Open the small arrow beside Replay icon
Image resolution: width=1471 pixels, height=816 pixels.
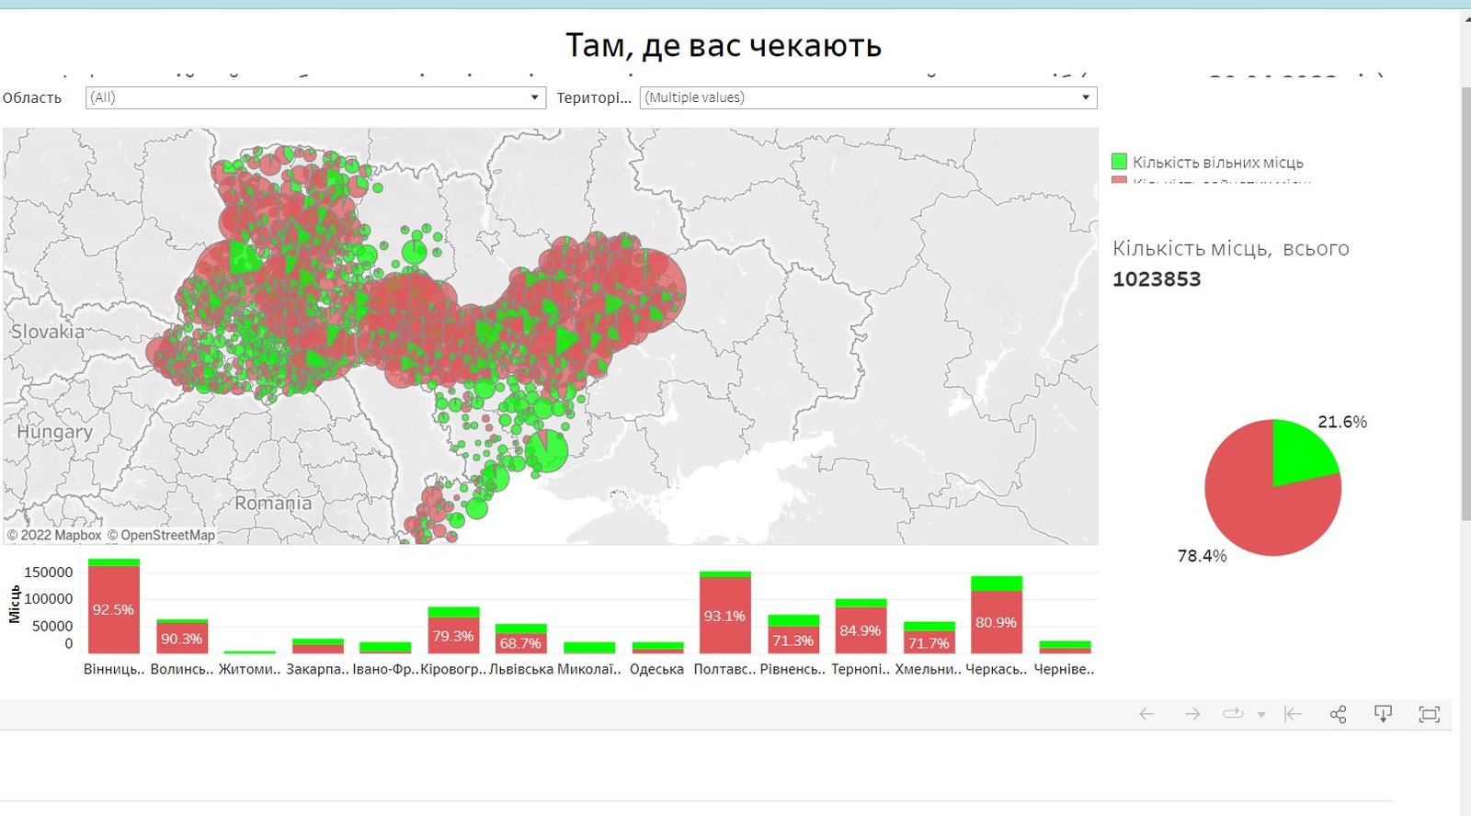pos(1261,715)
